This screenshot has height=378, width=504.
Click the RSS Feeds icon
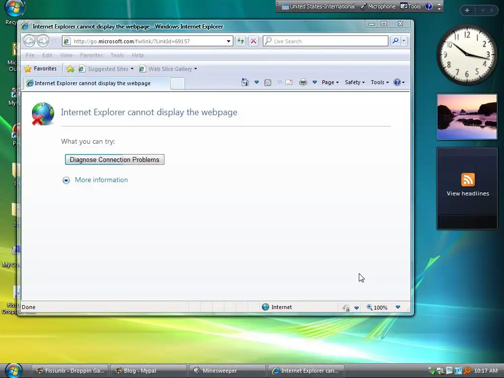pyautogui.click(x=267, y=83)
